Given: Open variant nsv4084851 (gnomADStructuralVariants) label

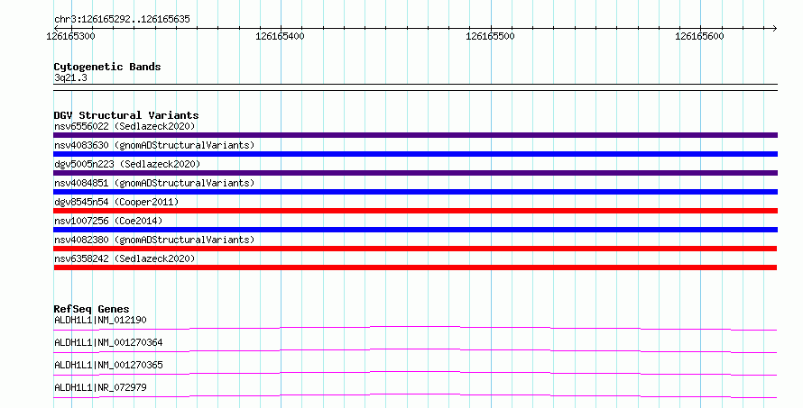Looking at the screenshot, I should [x=154, y=183].
